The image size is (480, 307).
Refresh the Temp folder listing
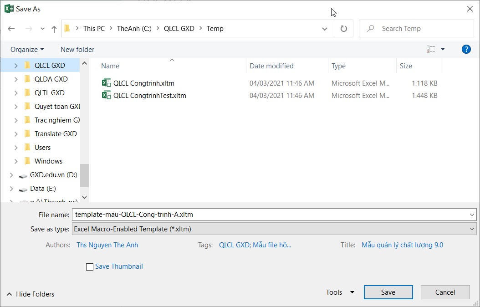(344, 29)
